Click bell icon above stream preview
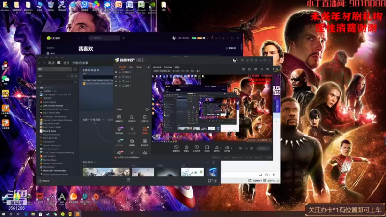 [x=262, y=69]
